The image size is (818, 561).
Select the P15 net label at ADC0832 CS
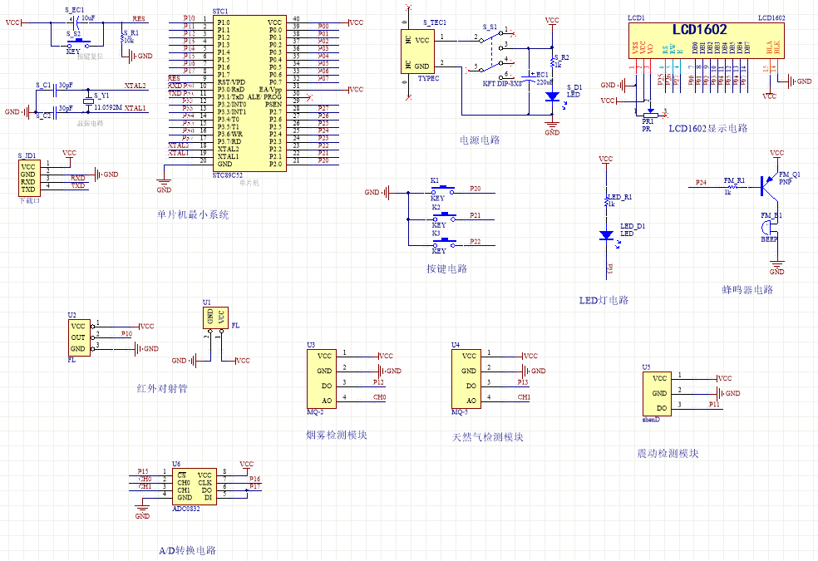tap(143, 471)
